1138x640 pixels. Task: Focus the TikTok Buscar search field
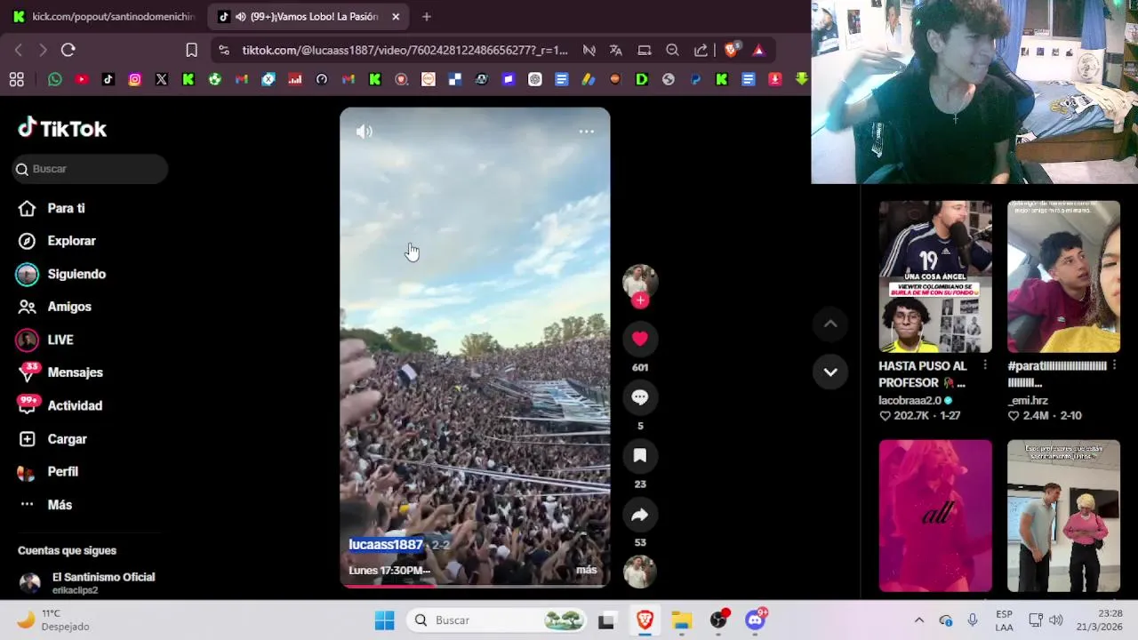coord(90,169)
